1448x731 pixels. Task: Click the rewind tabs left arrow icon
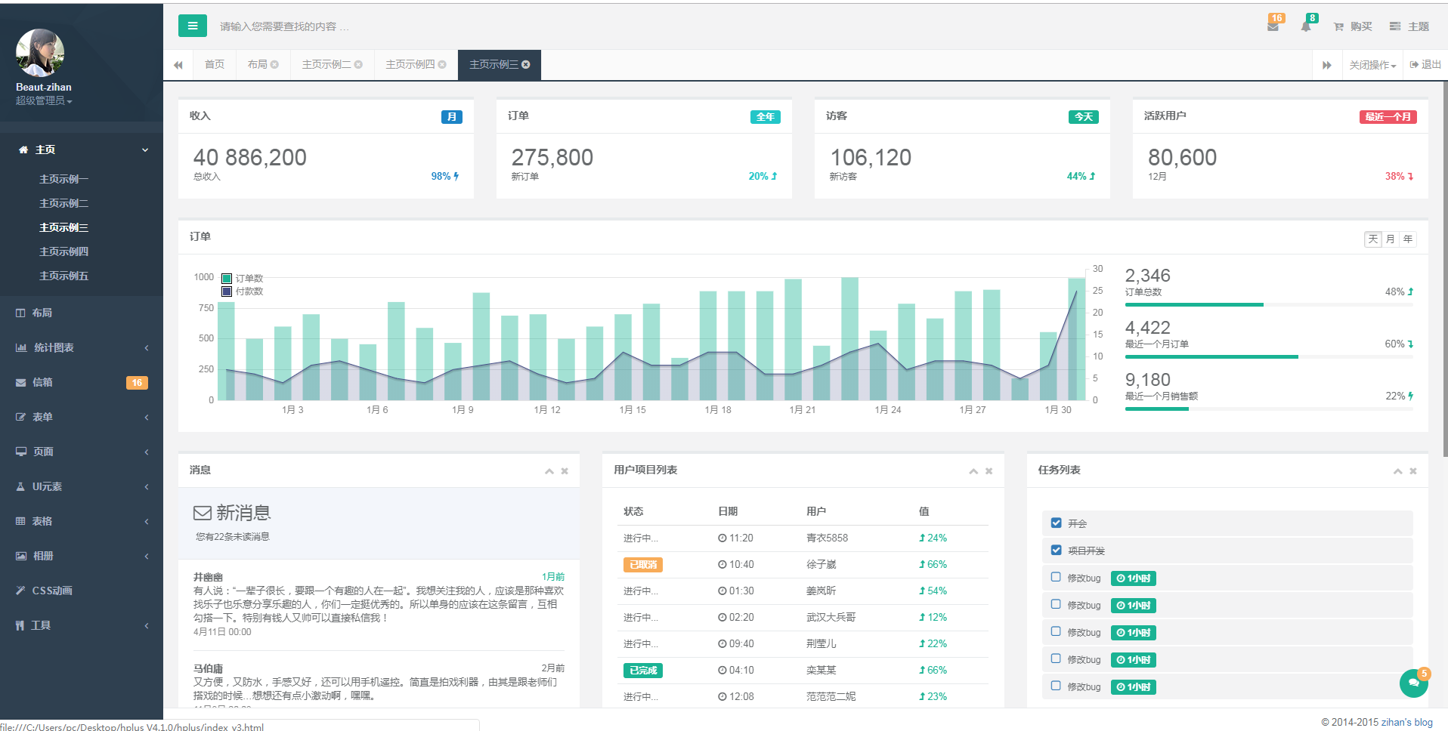[178, 65]
